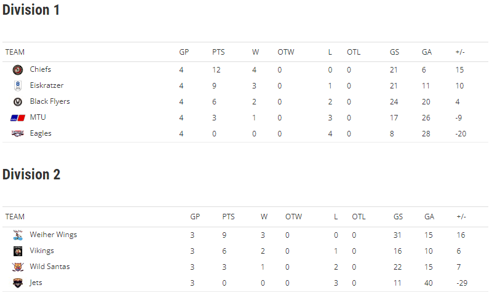Click the MTU red-blue logo
The height and width of the screenshot is (301, 492).
[x=18, y=118]
